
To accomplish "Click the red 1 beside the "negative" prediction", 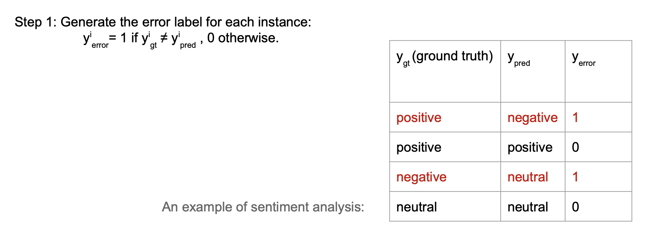I will (x=575, y=117).
